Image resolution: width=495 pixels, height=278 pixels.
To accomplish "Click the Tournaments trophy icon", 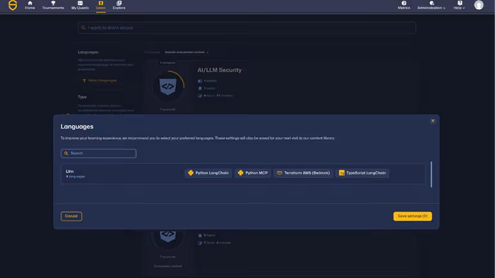I will 53,3.
